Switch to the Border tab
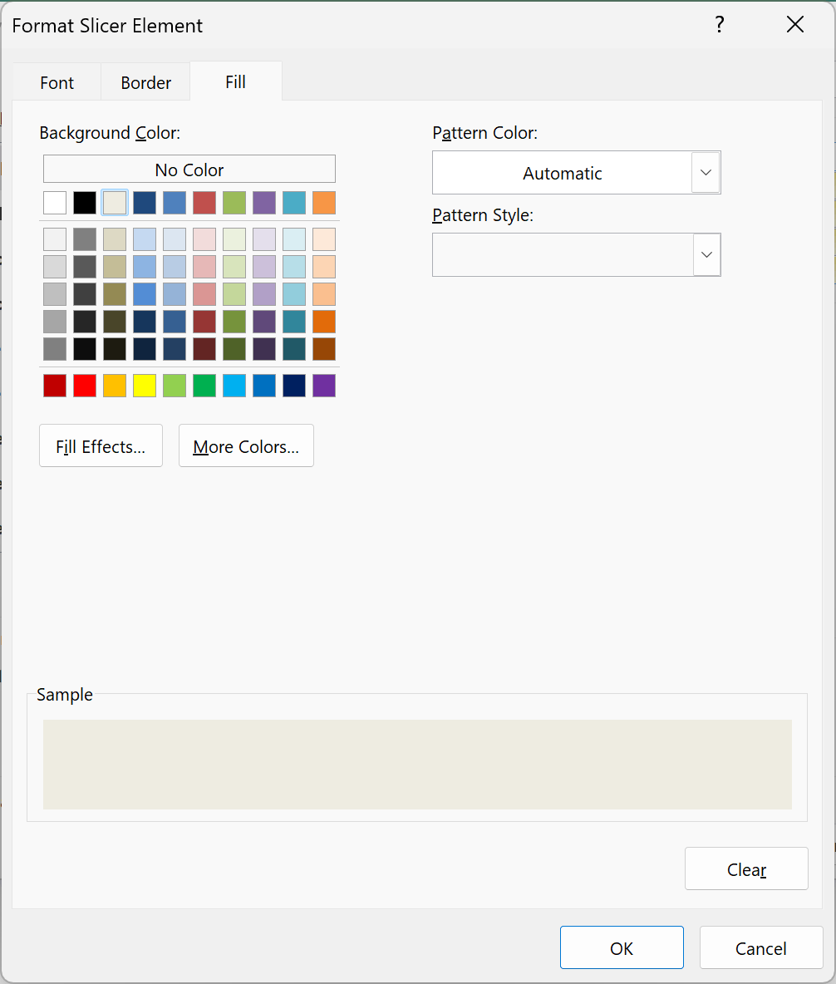 pyautogui.click(x=145, y=82)
